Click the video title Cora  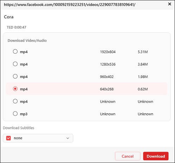tap(9, 17)
